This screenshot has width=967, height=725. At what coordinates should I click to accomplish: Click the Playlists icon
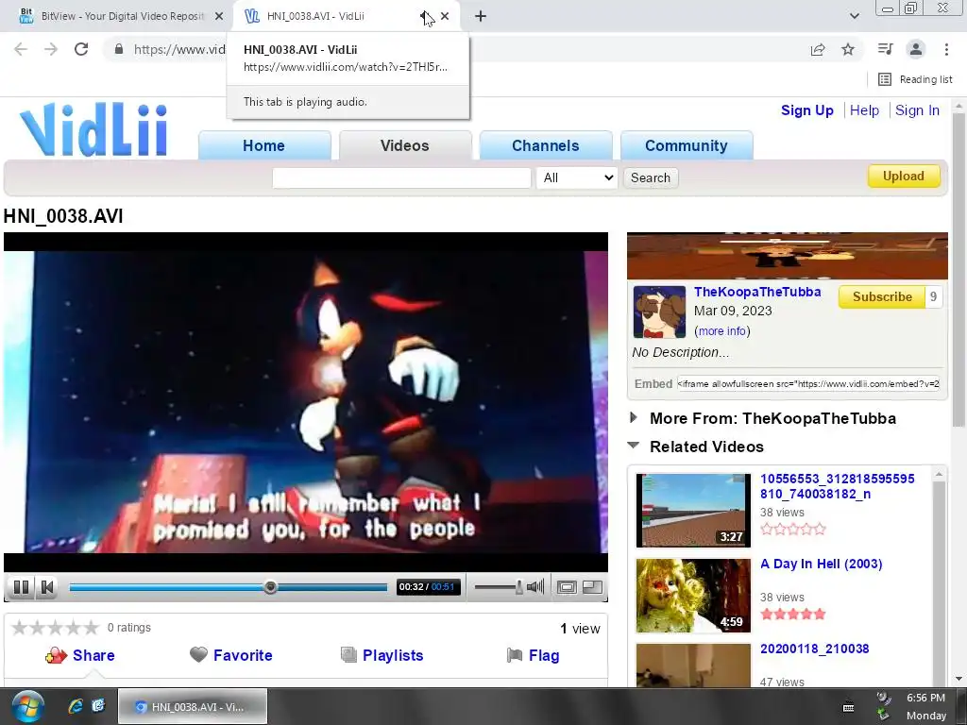[x=348, y=655]
